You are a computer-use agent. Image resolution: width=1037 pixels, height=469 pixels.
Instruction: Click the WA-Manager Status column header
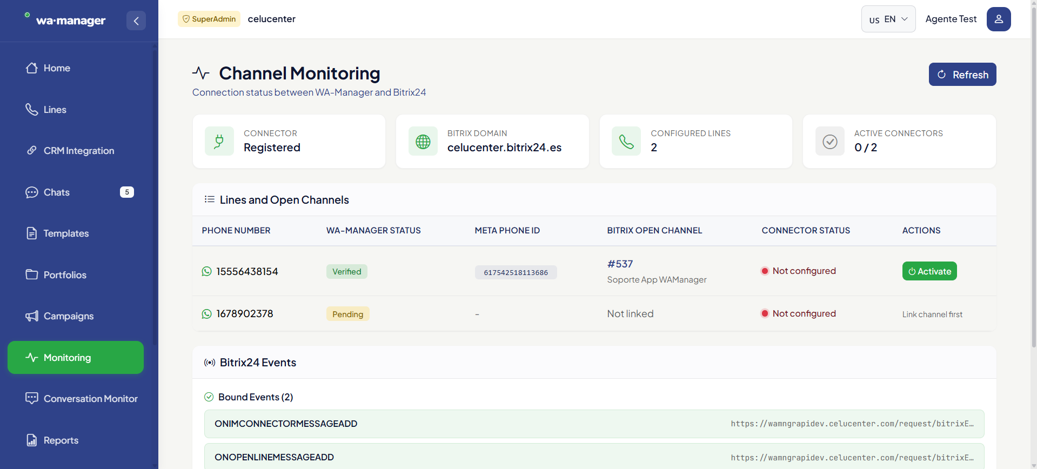(373, 231)
